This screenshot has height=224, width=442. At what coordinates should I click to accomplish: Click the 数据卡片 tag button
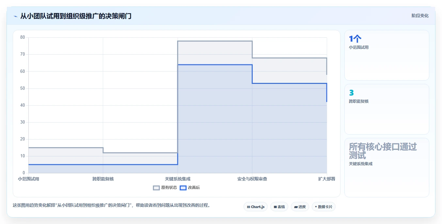324,207
